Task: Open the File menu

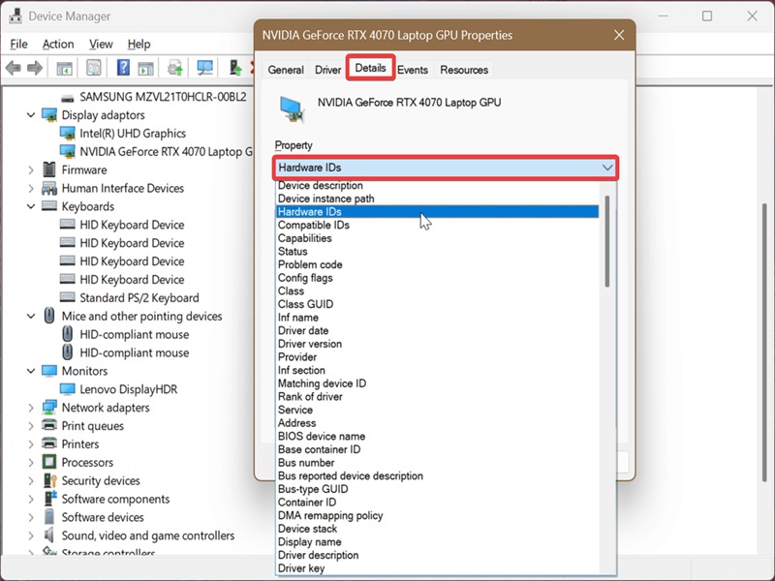Action: tap(18, 44)
